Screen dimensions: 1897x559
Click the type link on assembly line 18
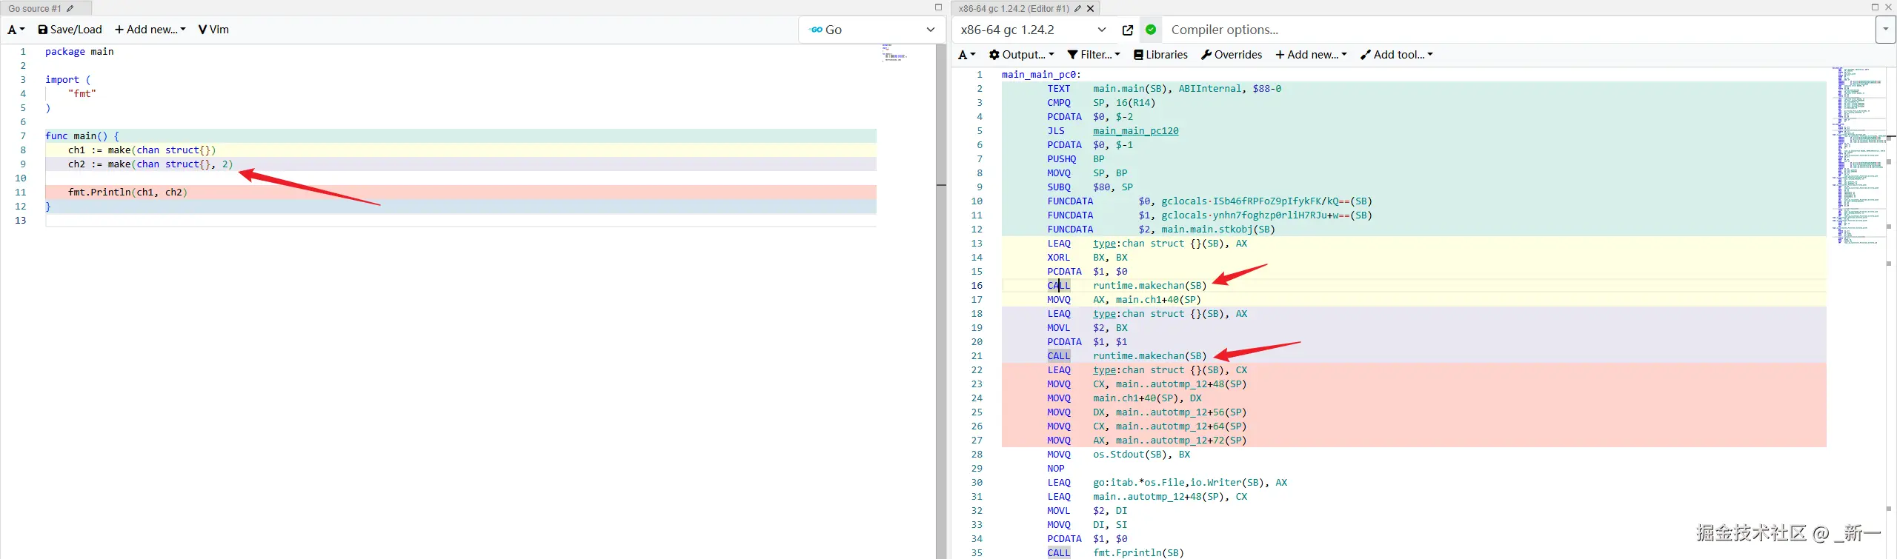click(x=1104, y=314)
